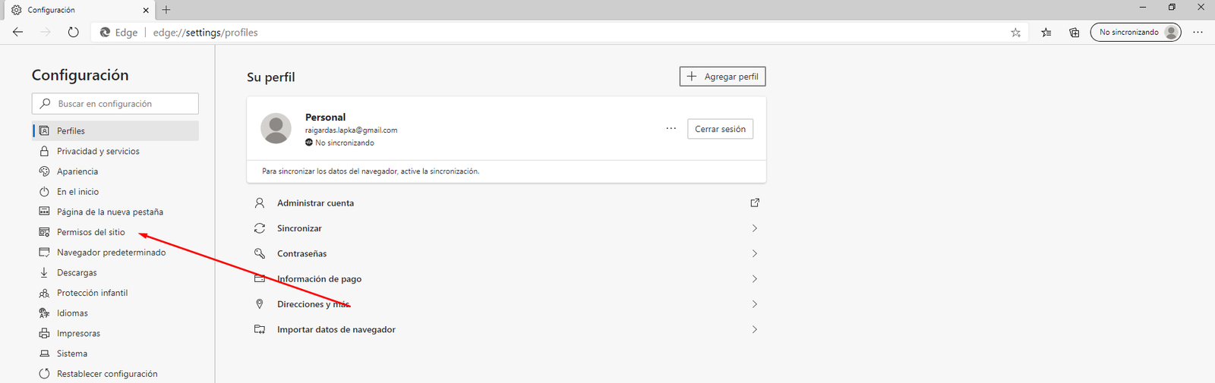Add this page to favorites star icon
Image resolution: width=1215 pixels, height=383 pixels.
(x=1015, y=33)
